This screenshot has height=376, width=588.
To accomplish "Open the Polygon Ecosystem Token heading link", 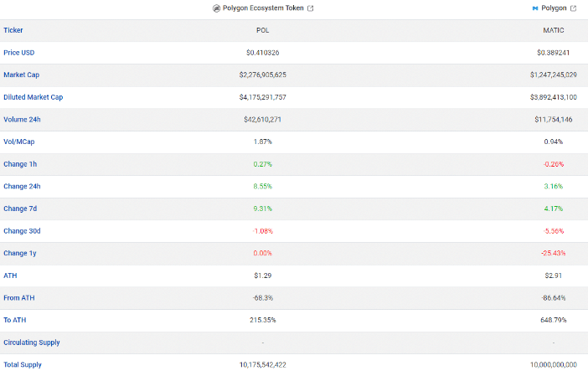I will pos(263,8).
